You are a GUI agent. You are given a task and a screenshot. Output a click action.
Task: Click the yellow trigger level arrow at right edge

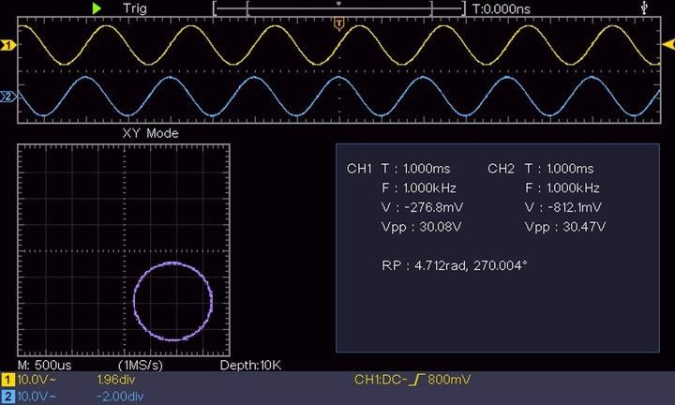click(x=668, y=44)
